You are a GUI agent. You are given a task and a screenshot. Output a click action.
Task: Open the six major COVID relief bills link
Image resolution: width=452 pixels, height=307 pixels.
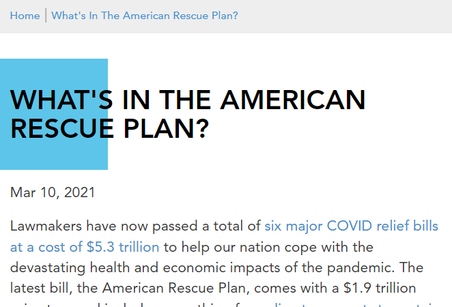click(x=352, y=226)
